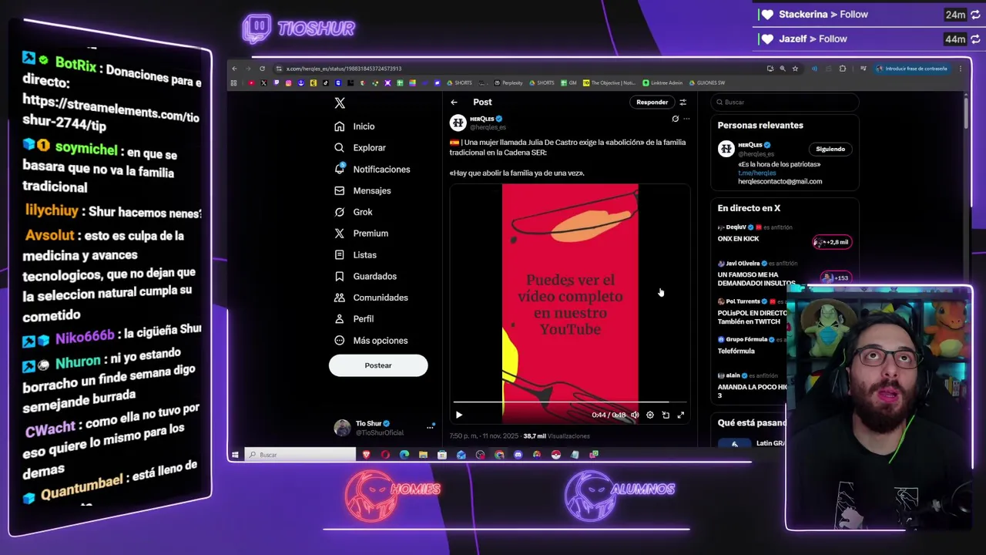Open the post's more options dots
Image resolution: width=986 pixels, height=555 pixels.
click(x=686, y=119)
